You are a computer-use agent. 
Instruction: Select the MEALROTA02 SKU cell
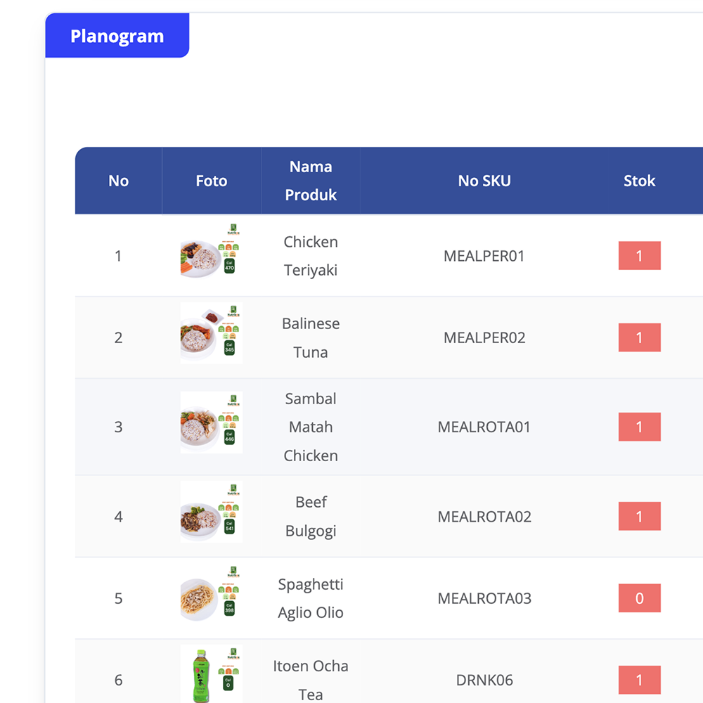coord(484,517)
